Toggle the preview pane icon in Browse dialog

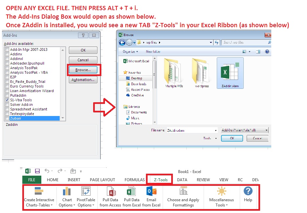tap(258, 52)
